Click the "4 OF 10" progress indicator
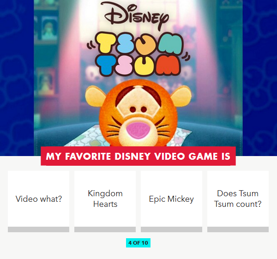The height and width of the screenshot is (259, 277). point(138,243)
